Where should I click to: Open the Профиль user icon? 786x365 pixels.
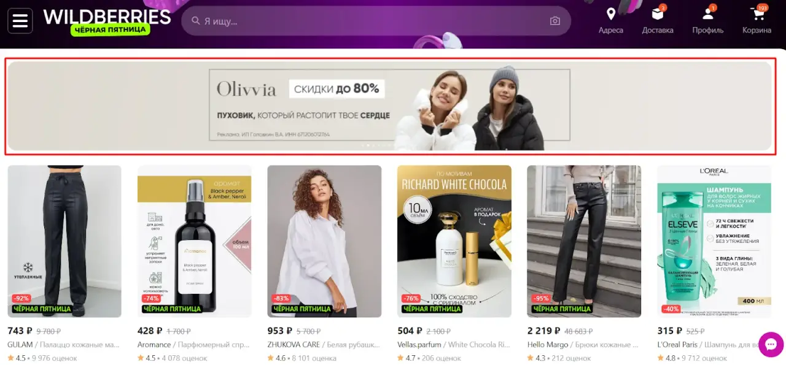707,14
